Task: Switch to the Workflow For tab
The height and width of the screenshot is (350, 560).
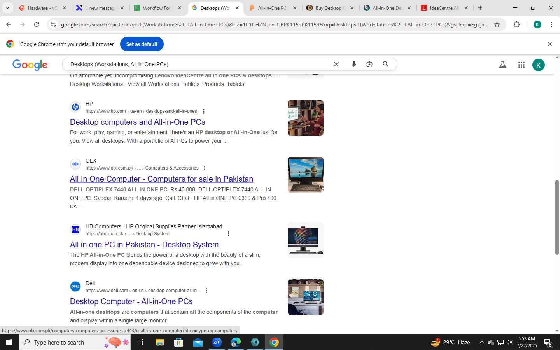Action: 157,8
